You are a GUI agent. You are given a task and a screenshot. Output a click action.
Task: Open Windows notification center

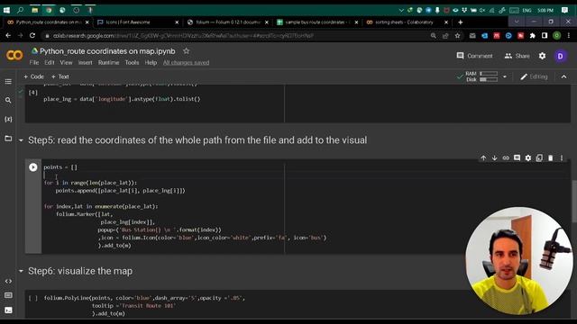(x=565, y=10)
